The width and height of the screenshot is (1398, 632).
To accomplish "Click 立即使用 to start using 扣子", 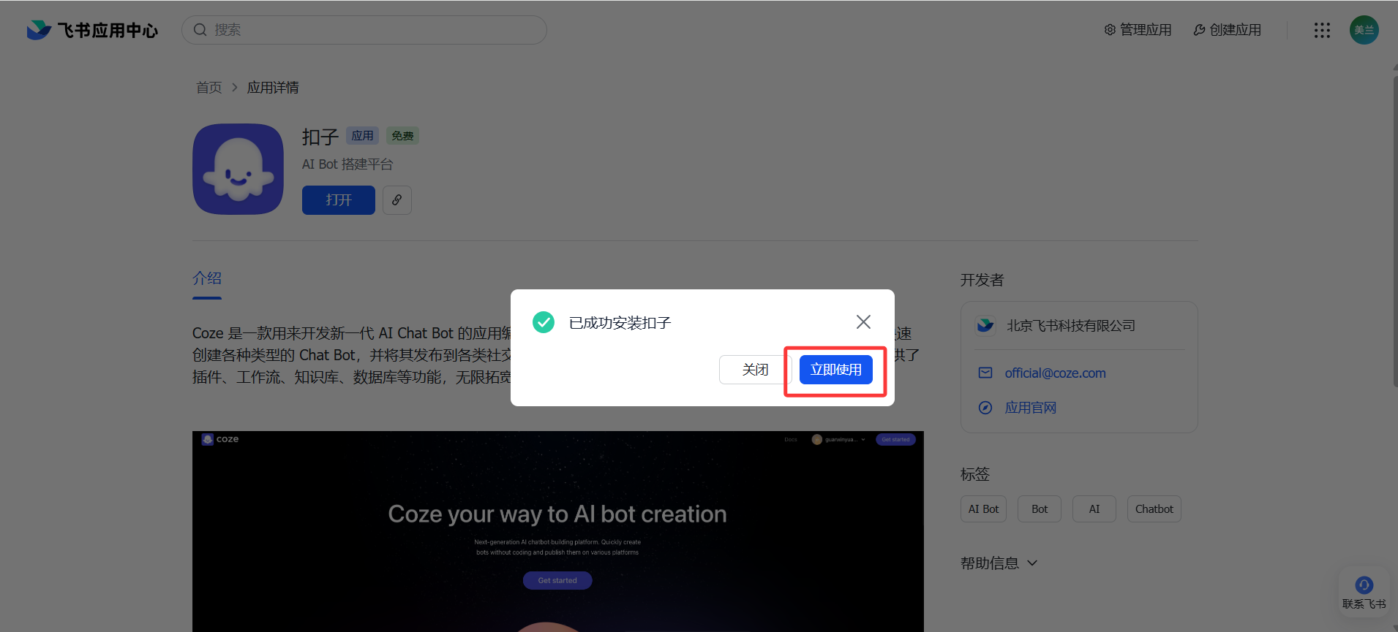I will point(835,370).
